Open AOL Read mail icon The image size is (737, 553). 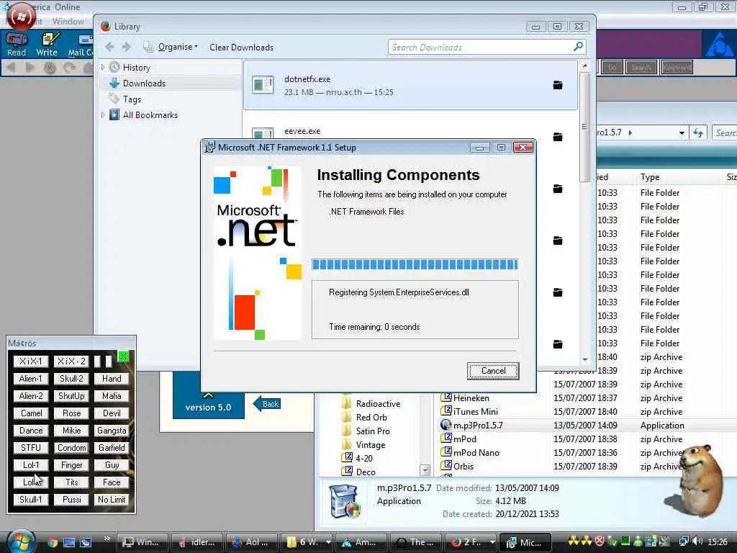point(17,44)
